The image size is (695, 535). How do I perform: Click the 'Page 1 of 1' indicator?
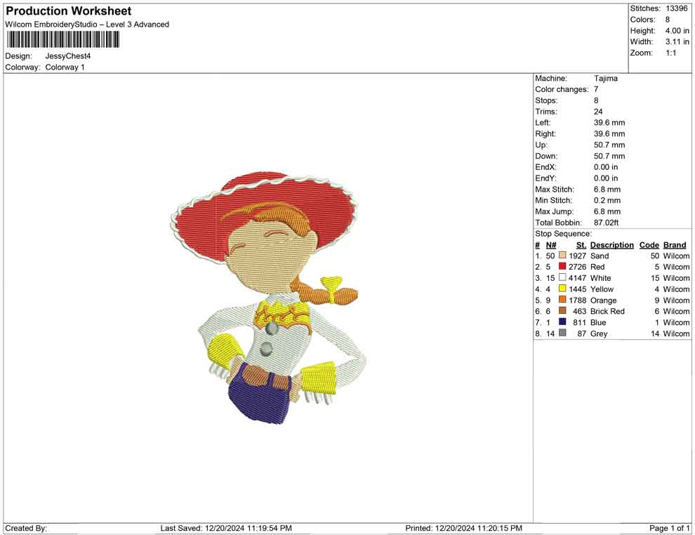click(669, 528)
